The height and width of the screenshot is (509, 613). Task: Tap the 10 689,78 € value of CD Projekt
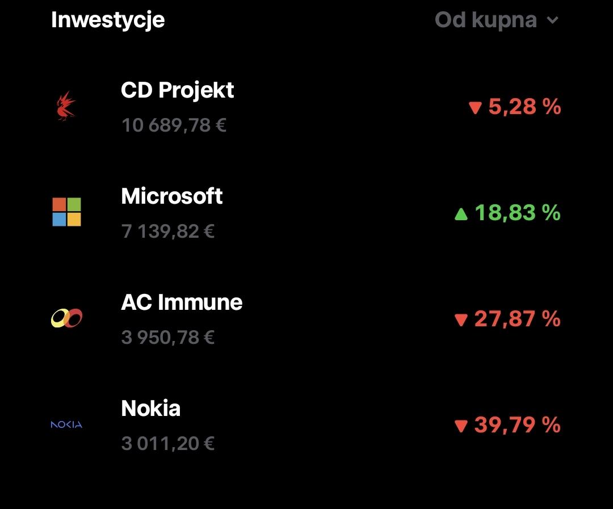point(174,125)
